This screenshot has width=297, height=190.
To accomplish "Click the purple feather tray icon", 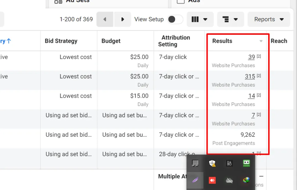I will coord(195,180).
